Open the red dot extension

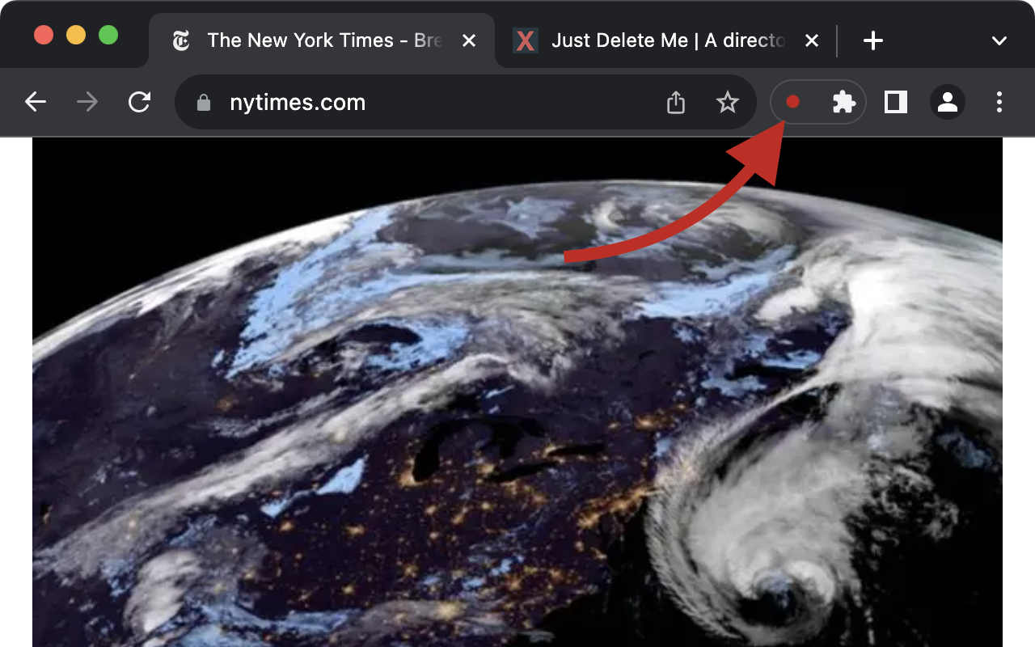coord(793,102)
